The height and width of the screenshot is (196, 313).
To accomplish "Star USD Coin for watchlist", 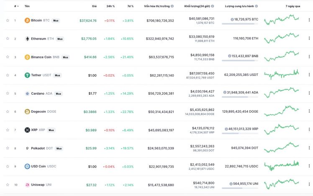I will click(x=8, y=166).
